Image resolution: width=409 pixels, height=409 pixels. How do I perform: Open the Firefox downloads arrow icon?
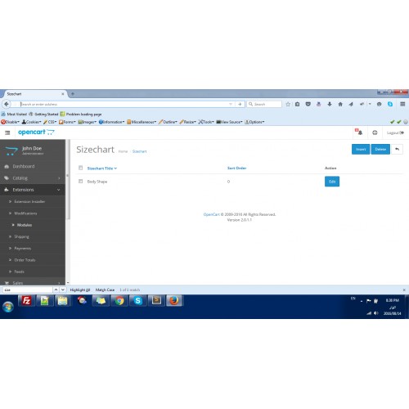330,104
